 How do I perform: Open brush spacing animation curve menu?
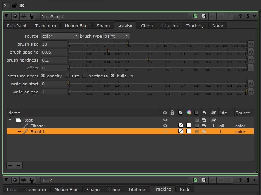pyautogui.click(x=251, y=52)
